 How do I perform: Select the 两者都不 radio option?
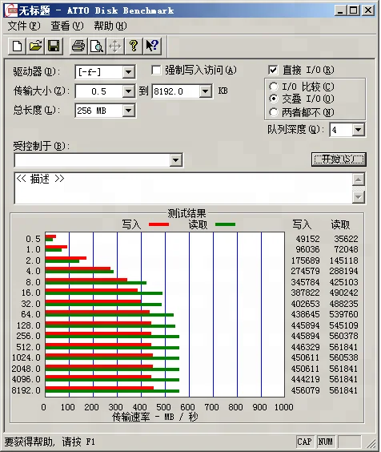[x=273, y=112]
